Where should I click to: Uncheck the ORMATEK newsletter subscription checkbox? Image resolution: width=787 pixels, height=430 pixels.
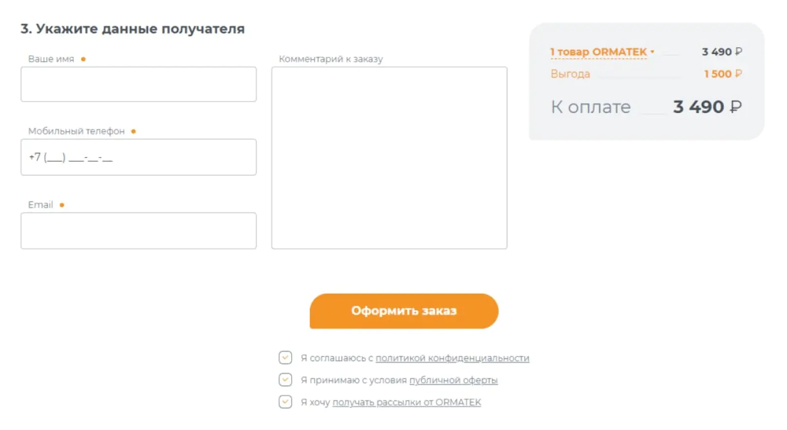tap(285, 401)
